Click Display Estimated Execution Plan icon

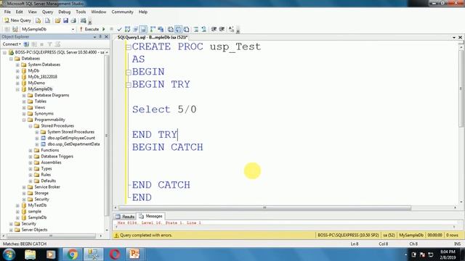(128, 29)
